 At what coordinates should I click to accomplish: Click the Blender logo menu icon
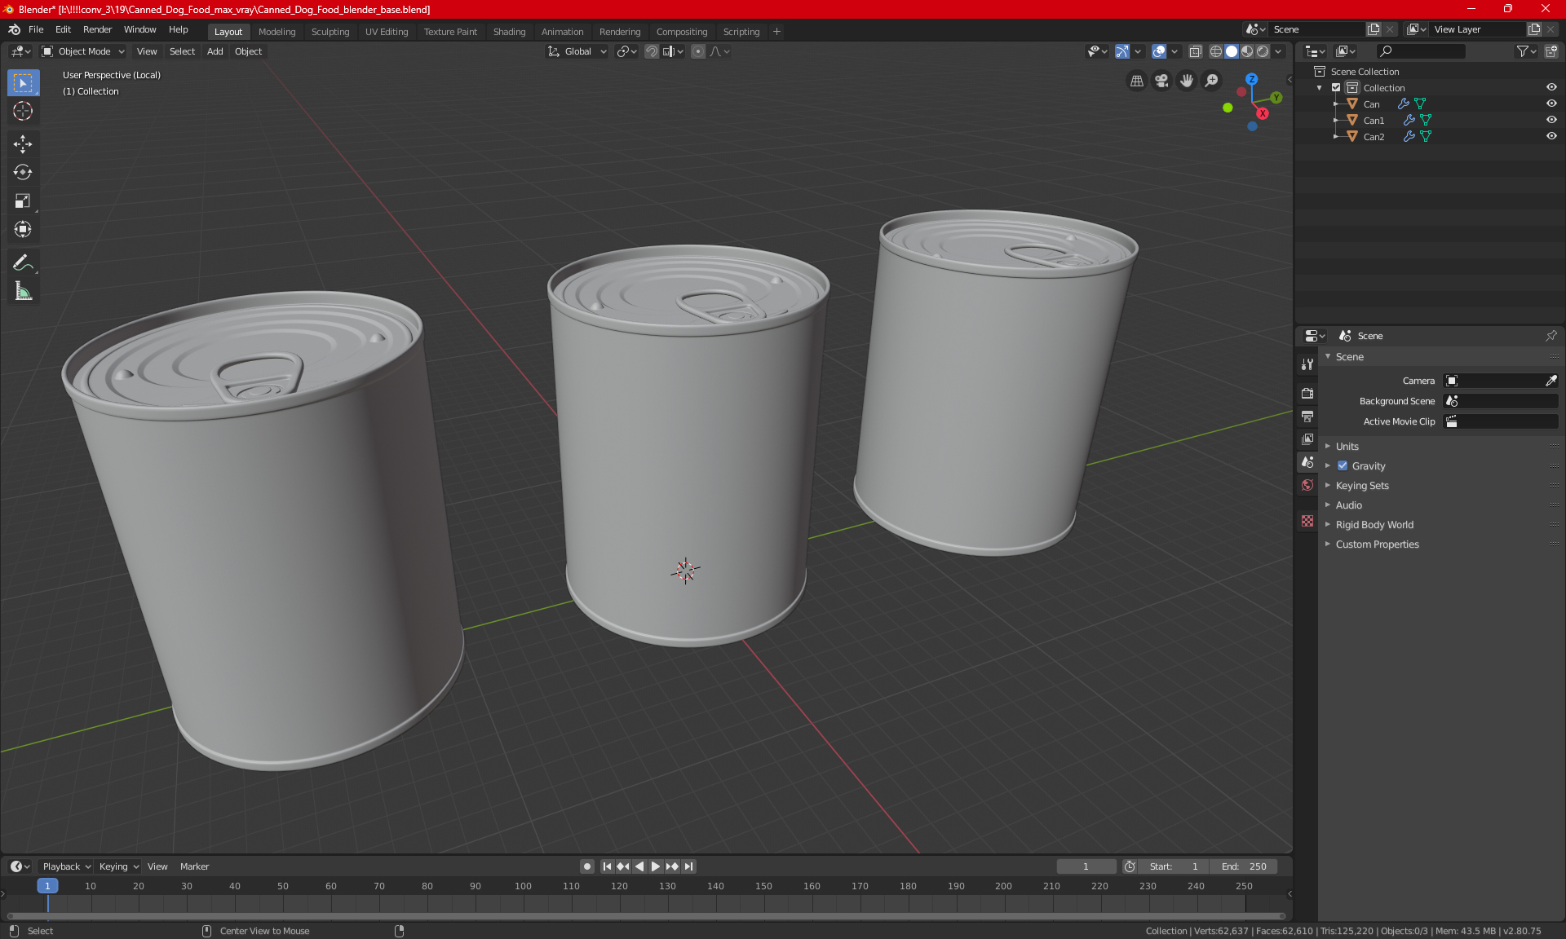point(14,29)
